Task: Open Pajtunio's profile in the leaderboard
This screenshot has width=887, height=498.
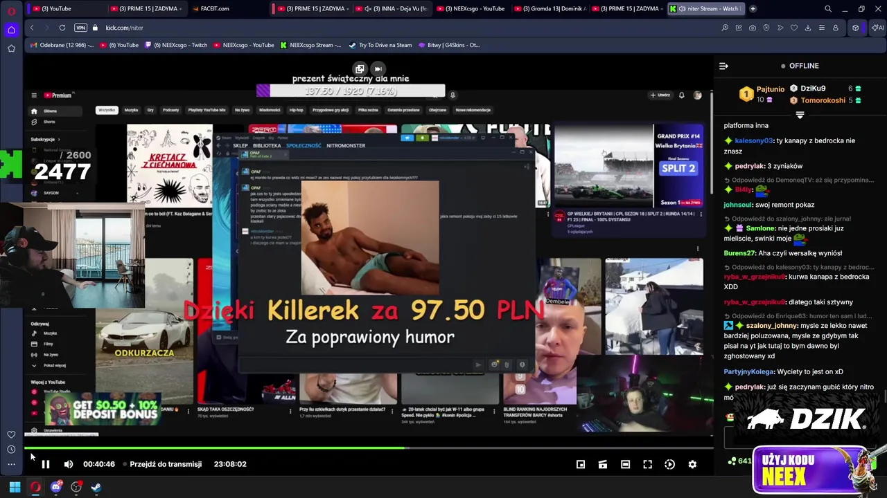Action: [x=770, y=89]
